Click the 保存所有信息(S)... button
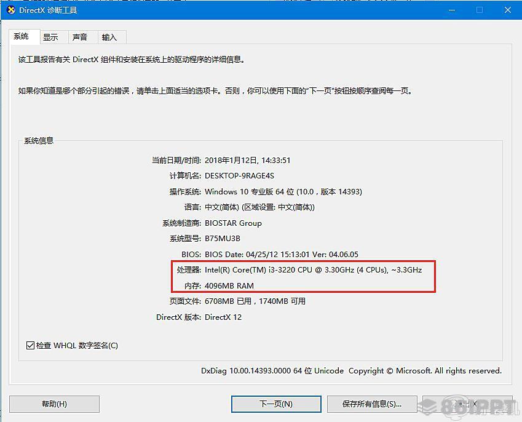The width and height of the screenshot is (522, 422). 372,404
